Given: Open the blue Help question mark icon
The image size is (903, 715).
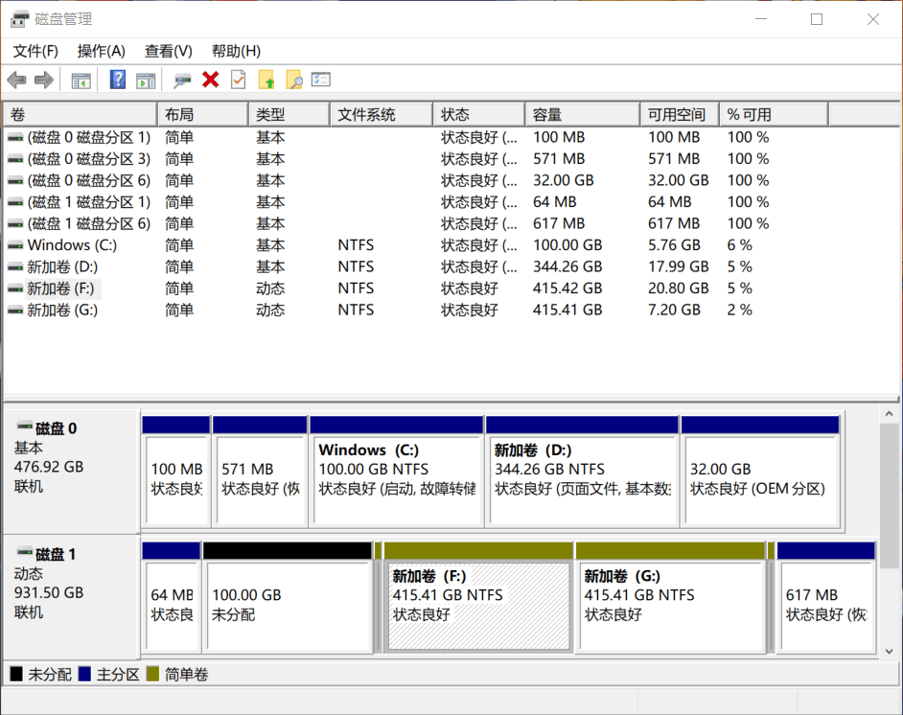Looking at the screenshot, I should [118, 80].
